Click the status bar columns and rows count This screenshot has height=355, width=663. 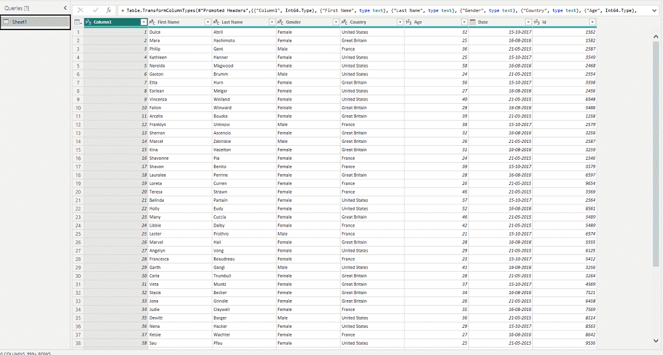pyautogui.click(x=25, y=353)
